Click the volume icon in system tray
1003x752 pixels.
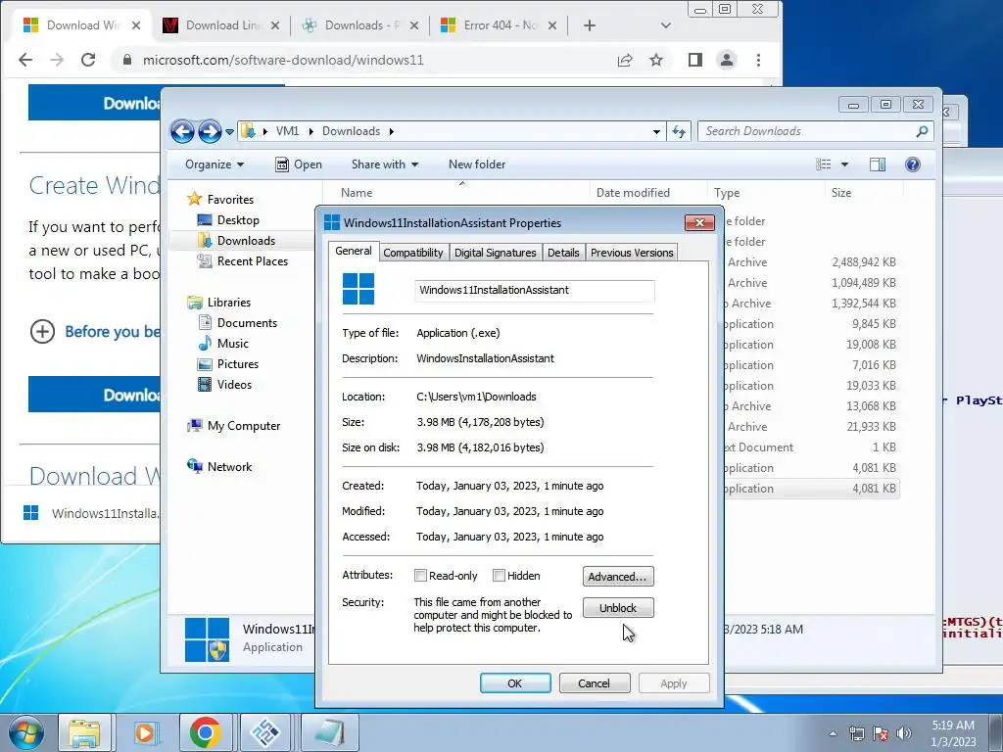pos(904,732)
